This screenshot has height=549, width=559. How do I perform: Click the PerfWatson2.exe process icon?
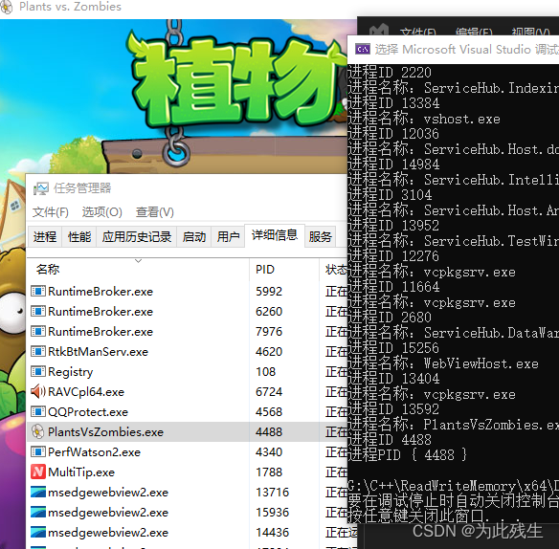37,451
